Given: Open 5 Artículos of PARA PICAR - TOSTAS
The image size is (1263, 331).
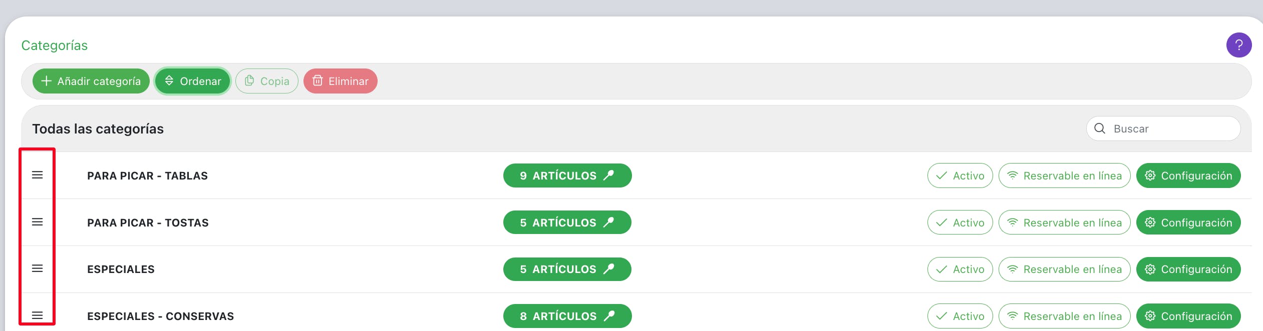Looking at the screenshot, I should tap(567, 222).
